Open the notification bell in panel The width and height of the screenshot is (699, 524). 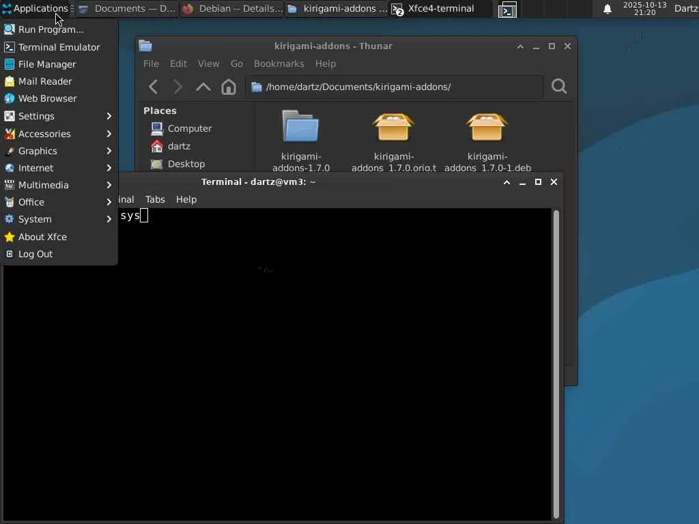pos(607,8)
